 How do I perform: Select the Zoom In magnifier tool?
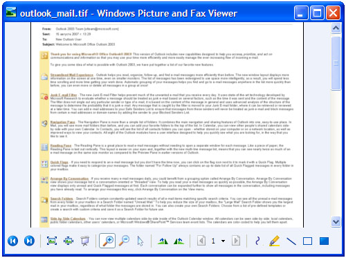(x=107, y=241)
